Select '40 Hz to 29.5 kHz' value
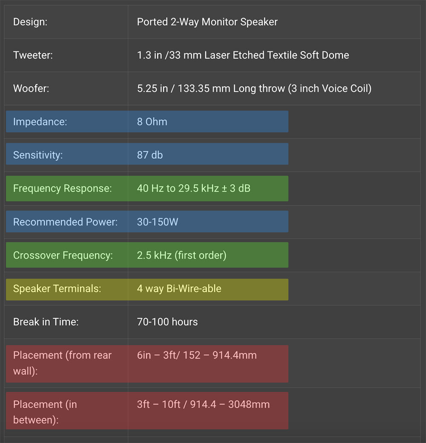This screenshot has width=426, height=443. tap(193, 188)
